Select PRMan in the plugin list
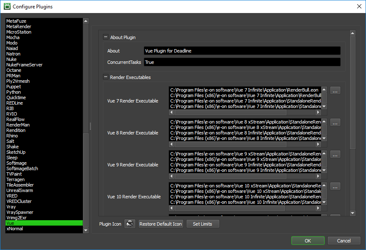Viewport: 366px width, 250px height. (x=44, y=76)
